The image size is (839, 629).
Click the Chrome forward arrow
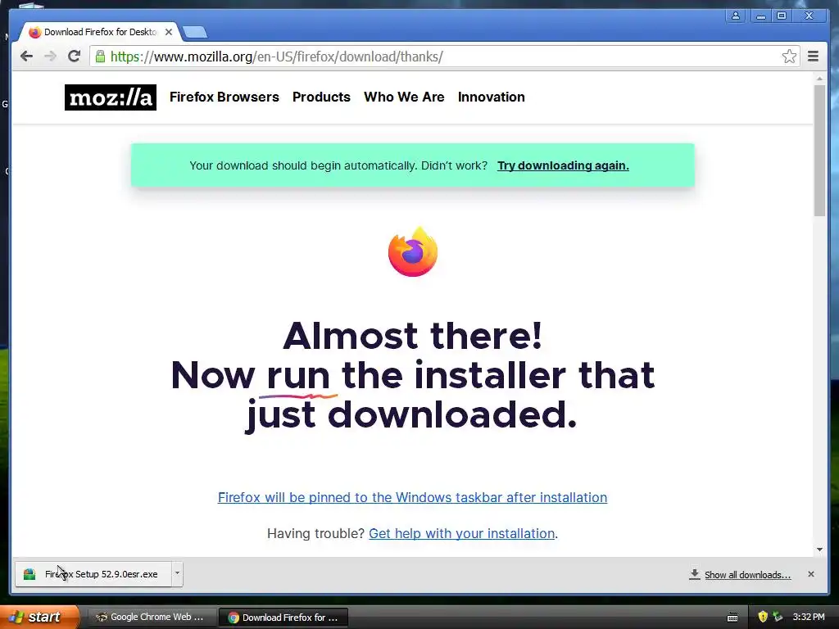point(50,57)
